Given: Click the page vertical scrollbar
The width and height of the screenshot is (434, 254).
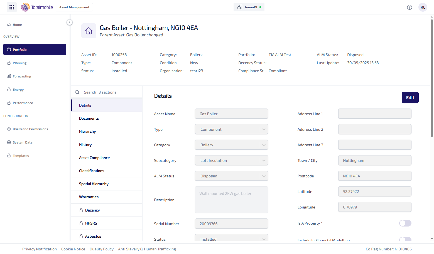Looking at the screenshot, I should coord(432,78).
